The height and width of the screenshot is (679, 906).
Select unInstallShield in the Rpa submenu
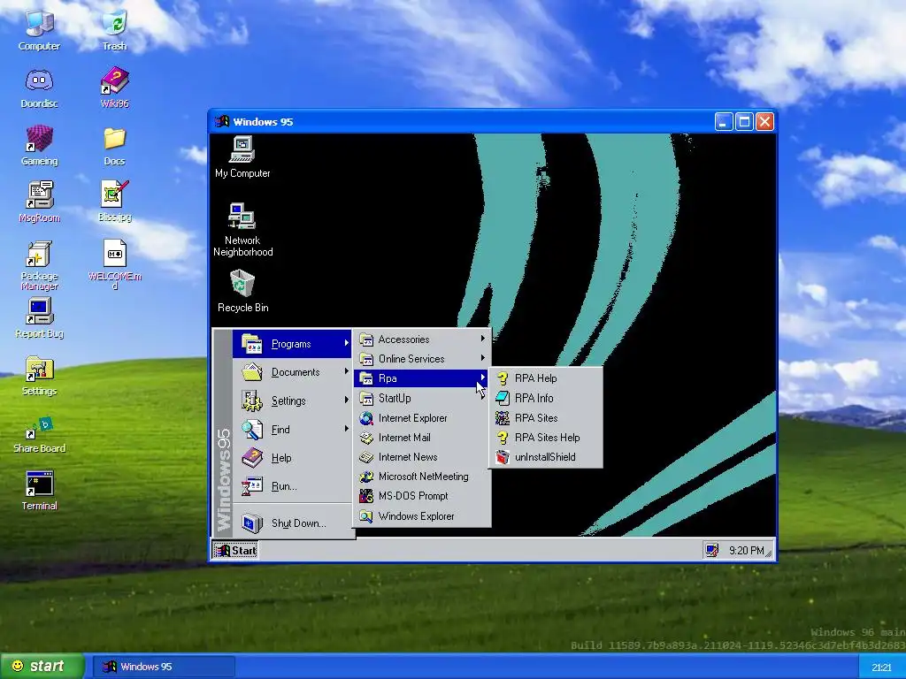pos(546,457)
